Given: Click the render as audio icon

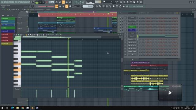Looking at the screenshot, I should click(138, 2).
